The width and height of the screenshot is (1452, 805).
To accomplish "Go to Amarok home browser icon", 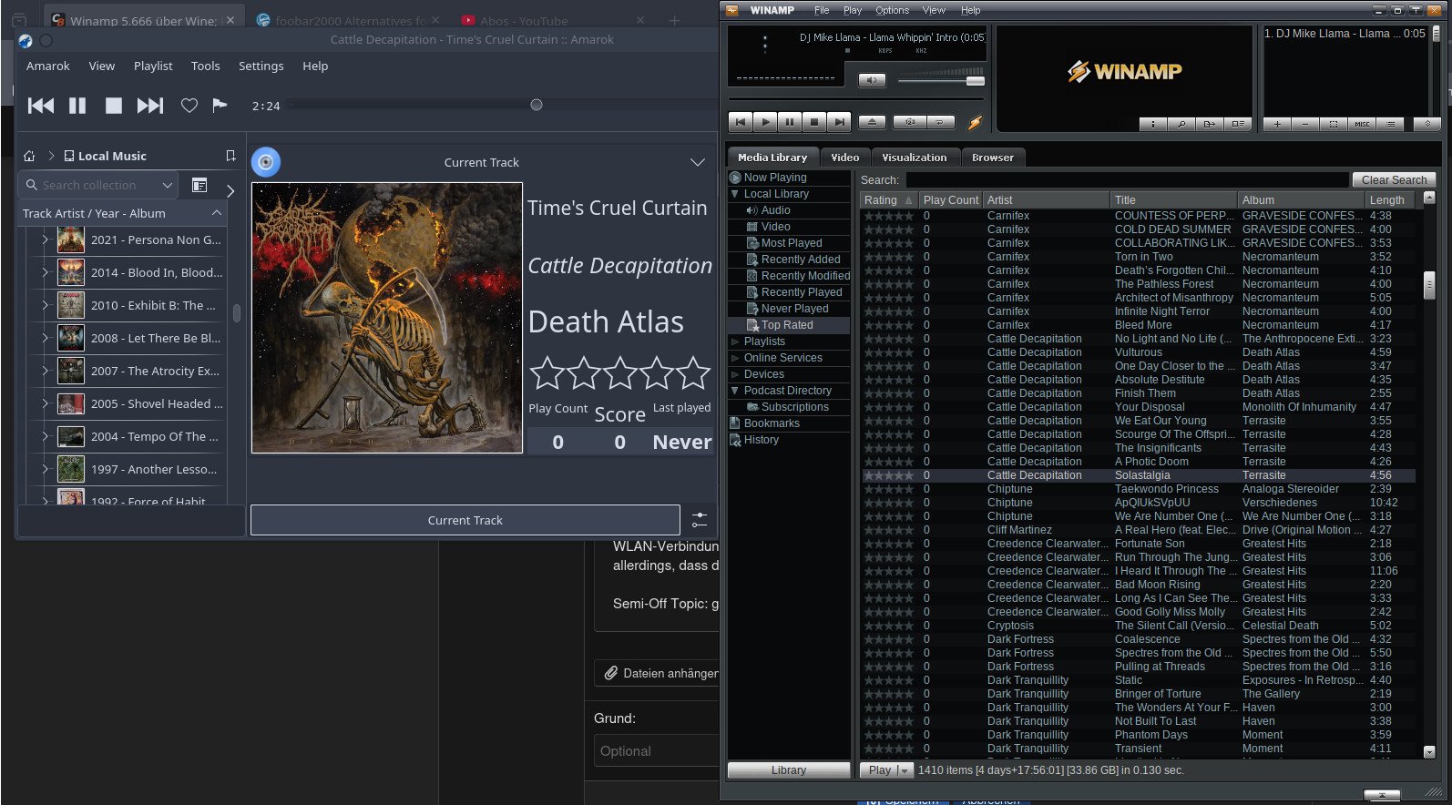I will (29, 156).
